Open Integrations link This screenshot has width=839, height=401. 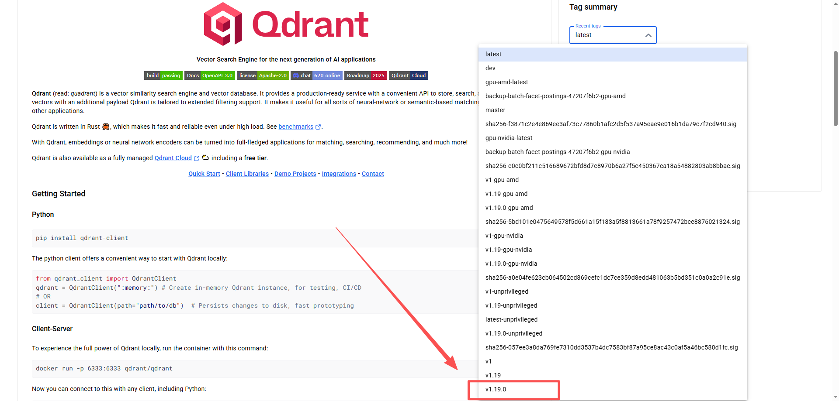[x=339, y=174]
